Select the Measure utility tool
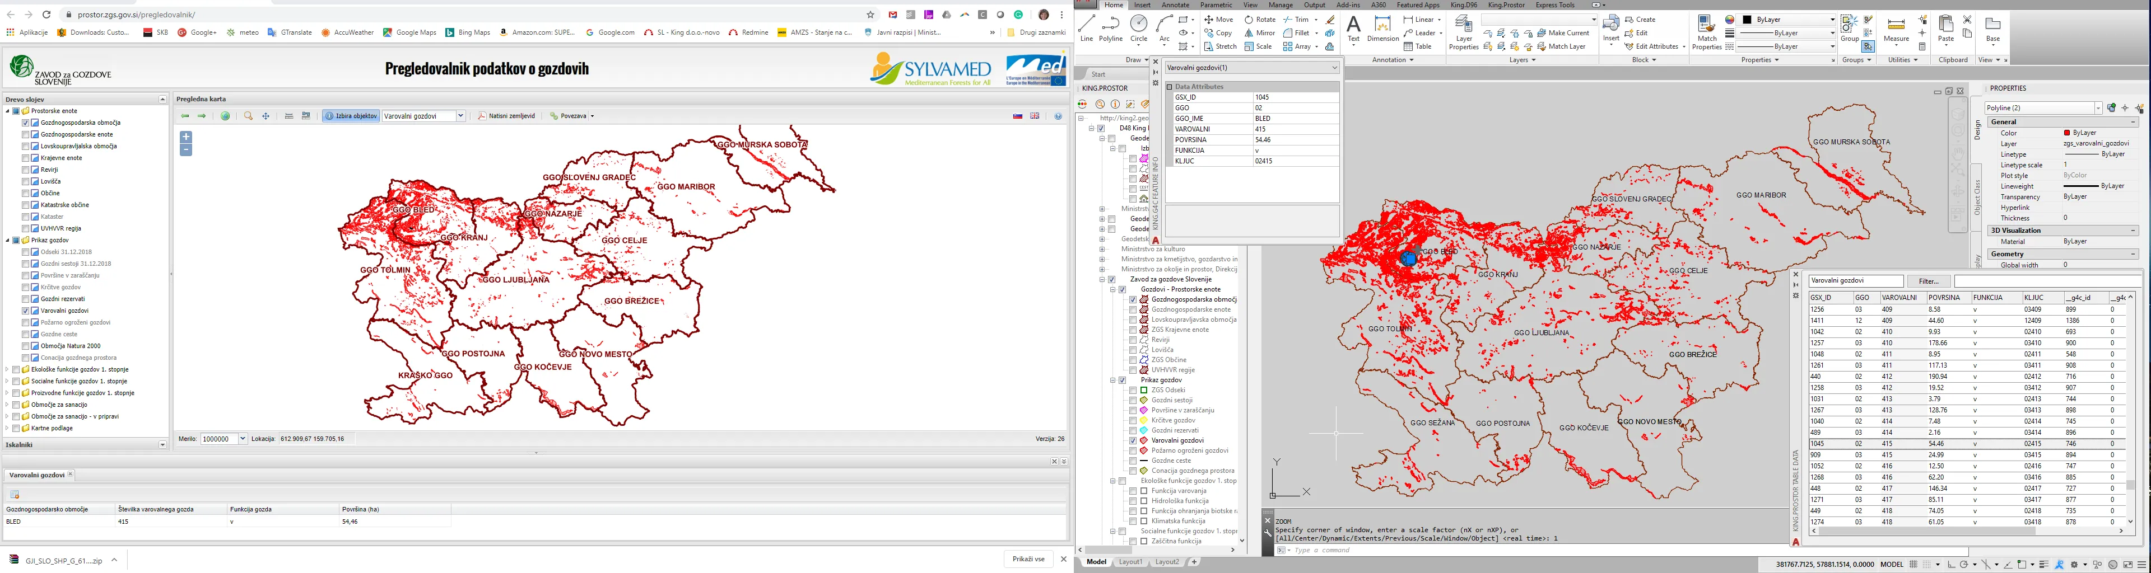Screen dimensions: 2151x573 [1896, 29]
